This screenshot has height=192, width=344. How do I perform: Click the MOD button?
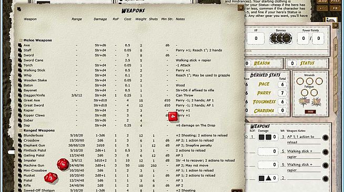(322, 2)
